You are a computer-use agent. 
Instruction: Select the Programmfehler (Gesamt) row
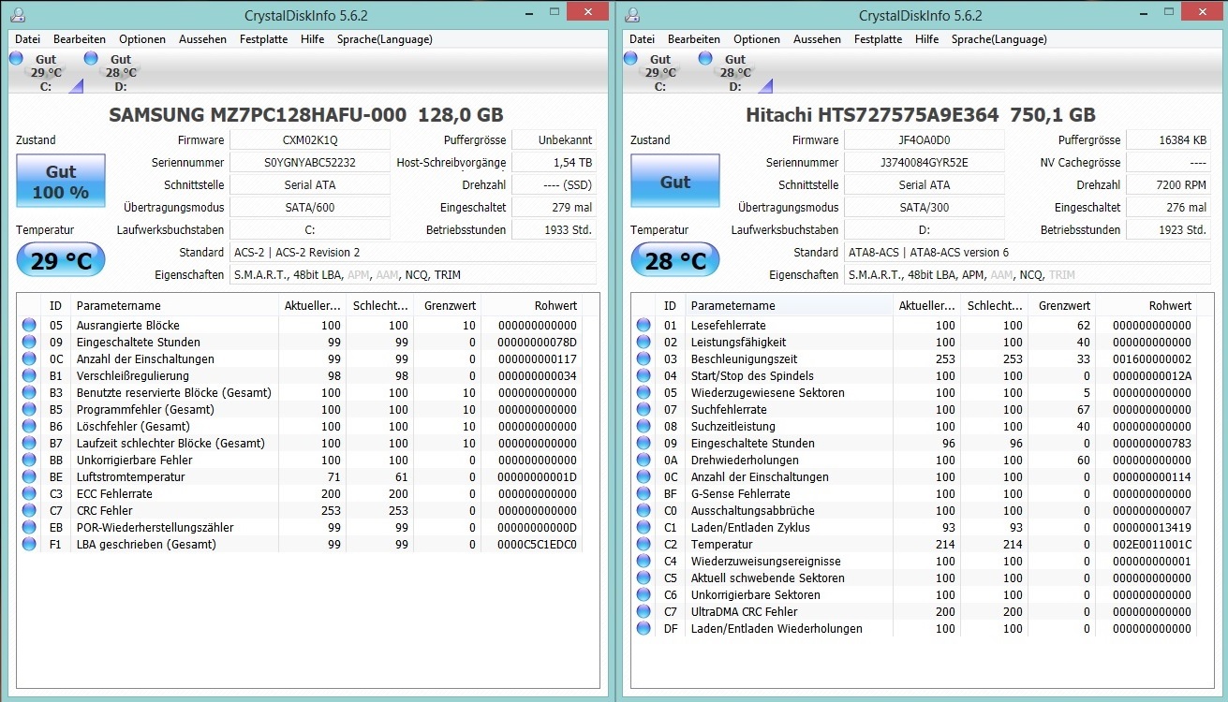coord(301,410)
